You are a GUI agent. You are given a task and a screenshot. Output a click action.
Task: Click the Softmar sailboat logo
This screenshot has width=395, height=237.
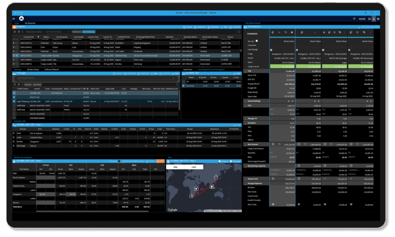point(22,19)
